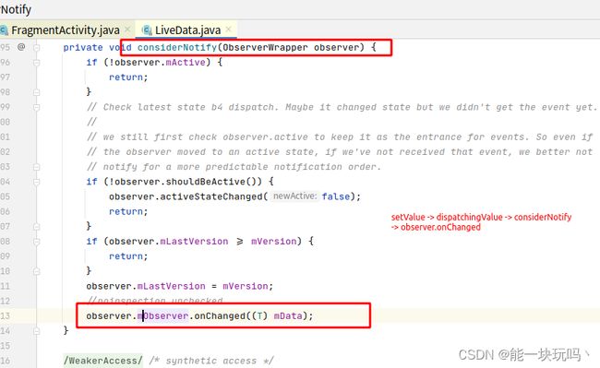Collapse the if (!observer.shouldBeActive()) block fold marker

pyautogui.click(x=36, y=182)
